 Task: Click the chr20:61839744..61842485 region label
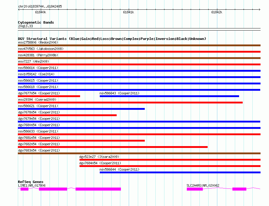[x=40, y=7]
